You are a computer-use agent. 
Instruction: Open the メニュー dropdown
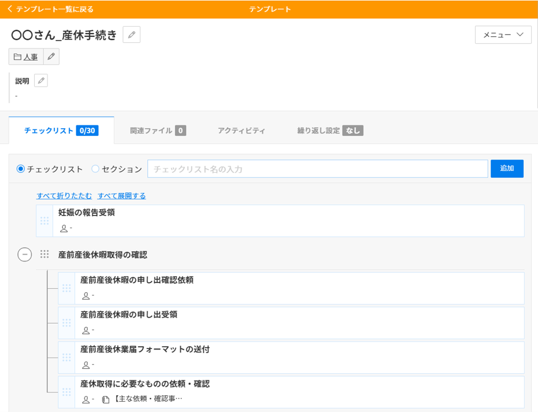click(503, 35)
